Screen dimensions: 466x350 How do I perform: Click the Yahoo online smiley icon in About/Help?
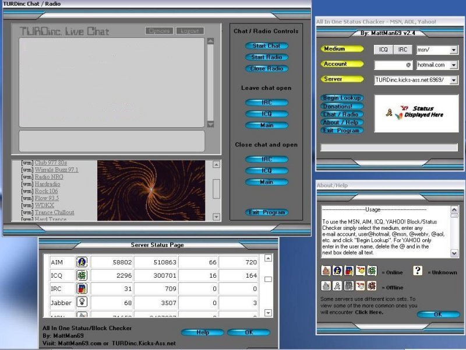361,271
